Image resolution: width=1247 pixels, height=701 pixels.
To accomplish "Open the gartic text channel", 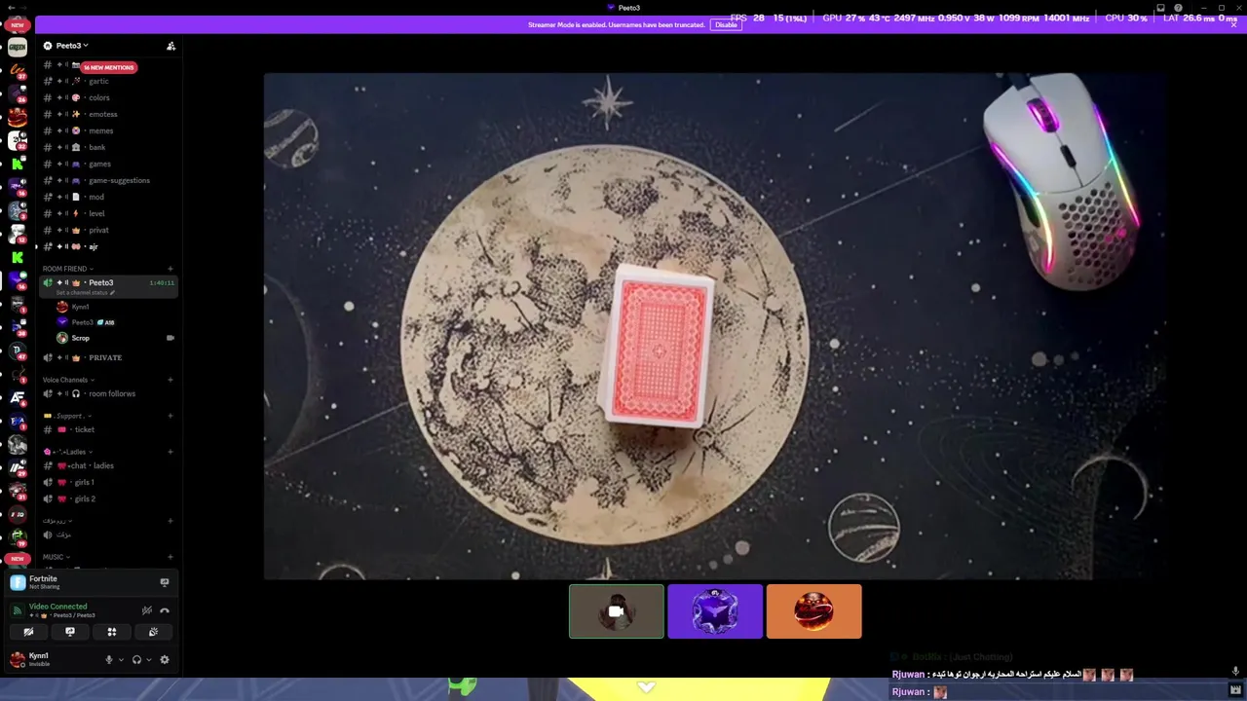I will pos(107,81).
